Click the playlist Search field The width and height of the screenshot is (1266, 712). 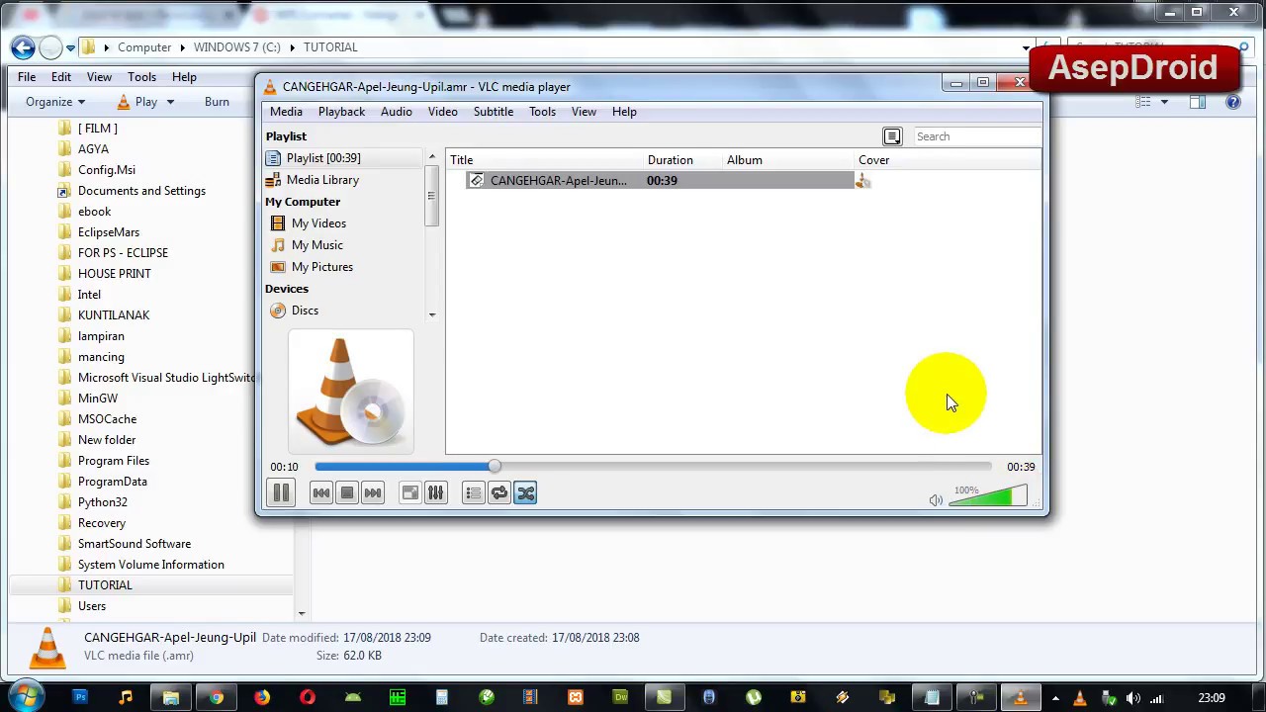(976, 136)
